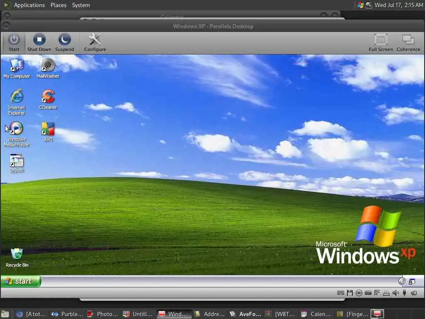Switch to the "[A tot..." taskbar window
The width and height of the screenshot is (425, 319).
(31, 314)
